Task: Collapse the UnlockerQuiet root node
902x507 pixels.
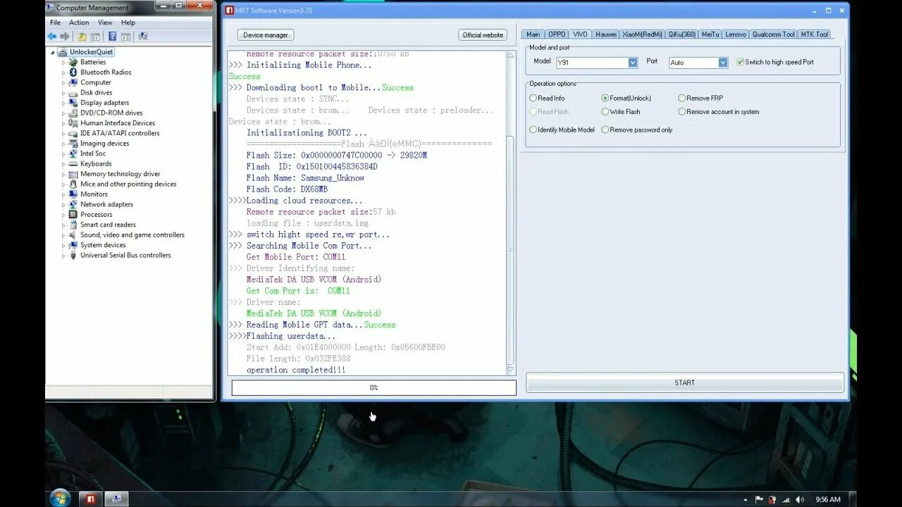Action: click(53, 52)
